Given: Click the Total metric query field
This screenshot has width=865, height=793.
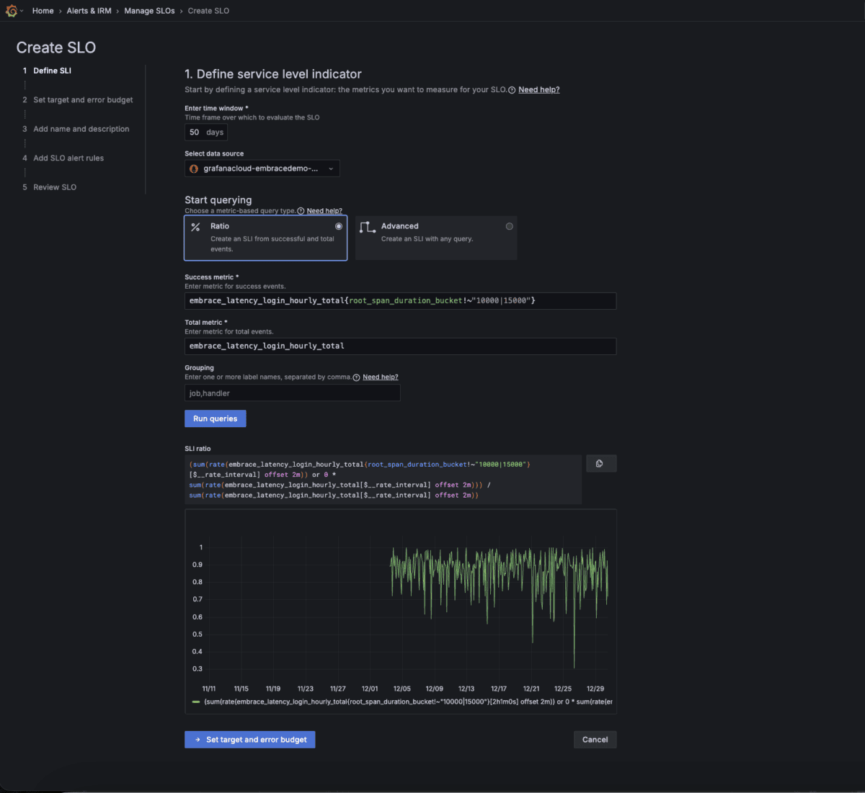Looking at the screenshot, I should [x=400, y=346].
